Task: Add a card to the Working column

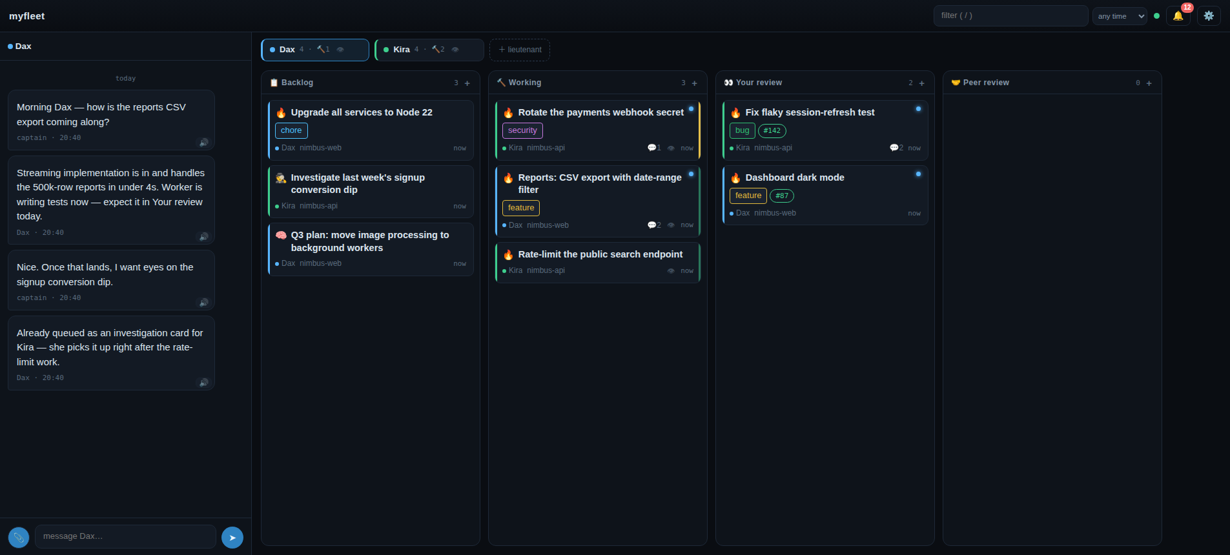Action: pos(695,83)
